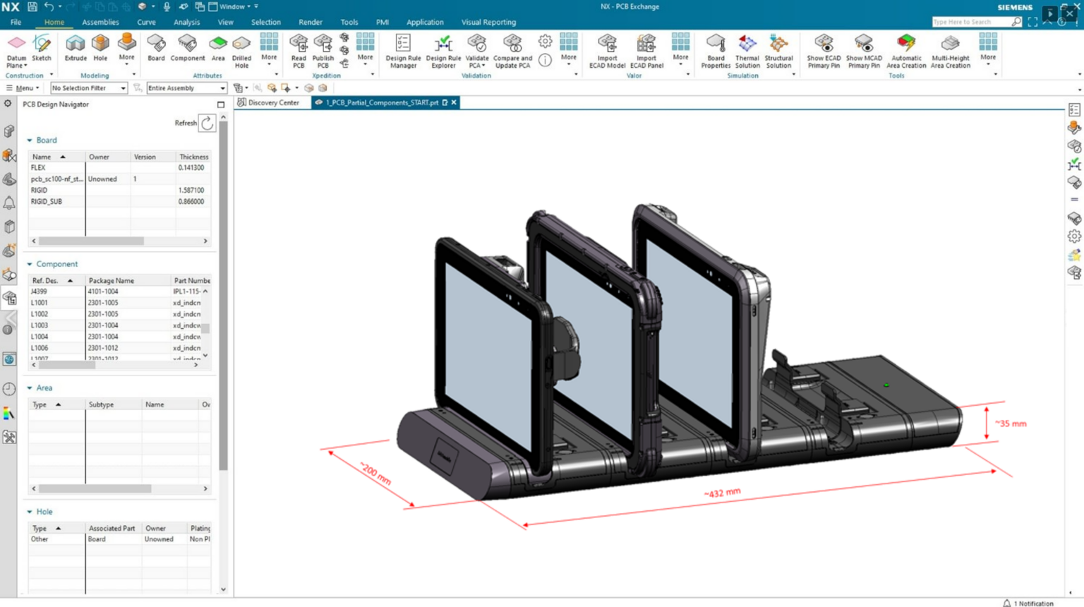
Task: Open the Thermal Solution tool
Action: tap(747, 45)
